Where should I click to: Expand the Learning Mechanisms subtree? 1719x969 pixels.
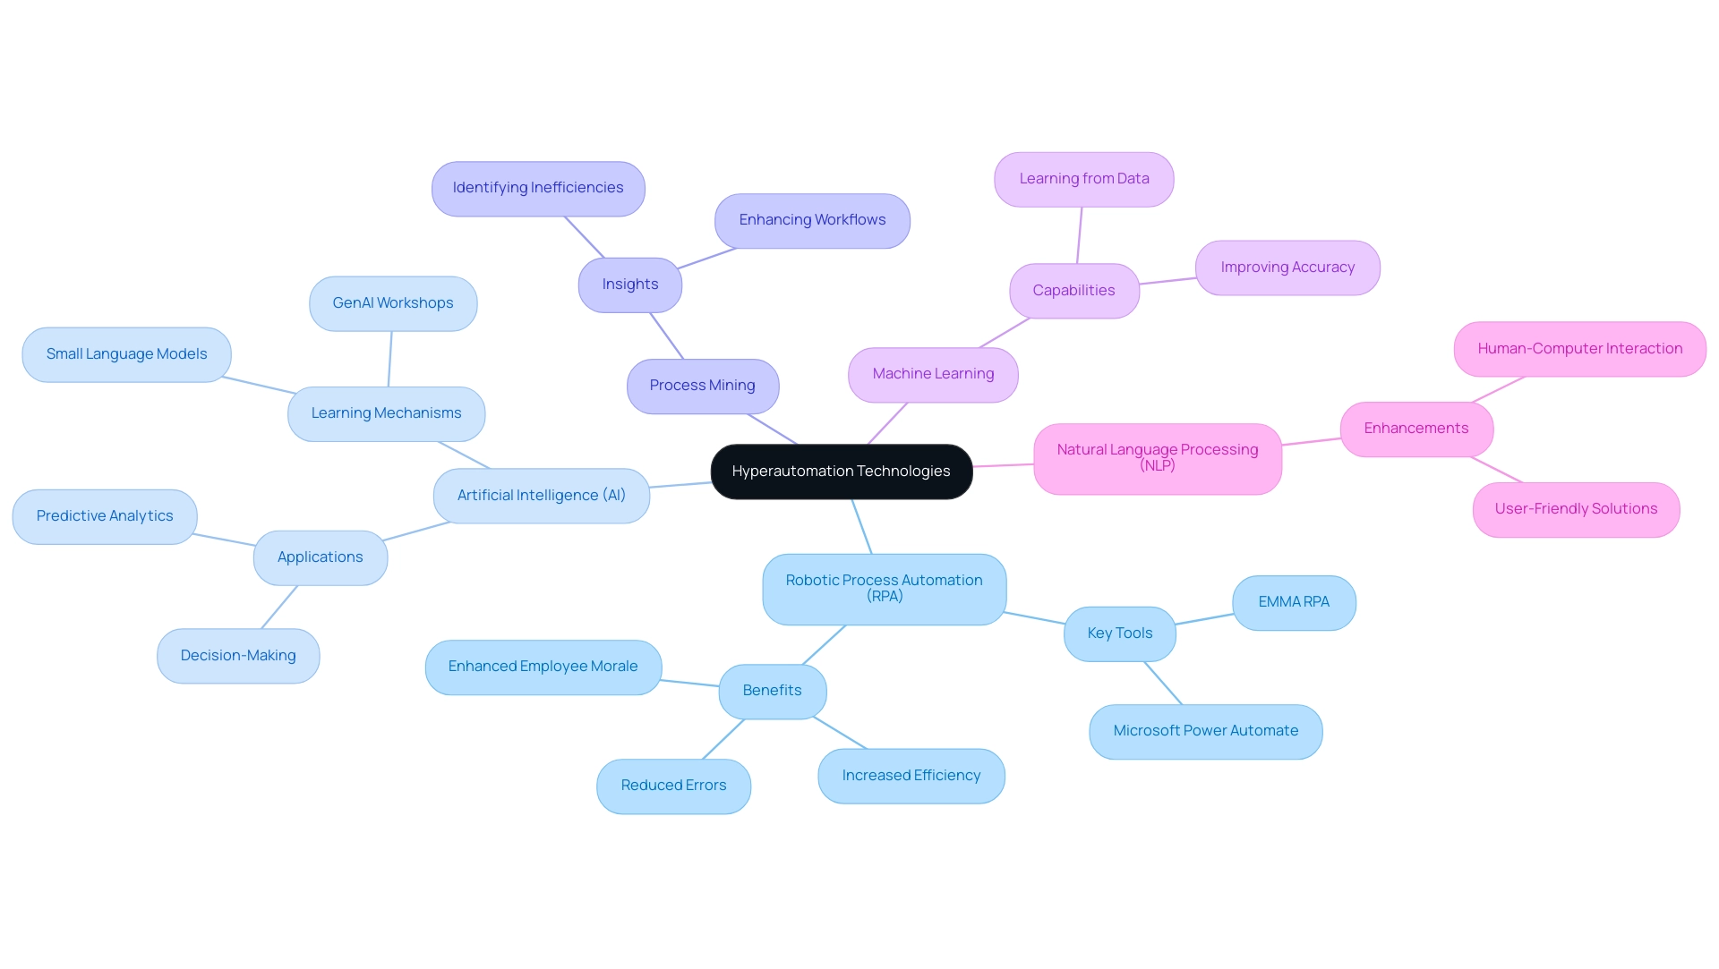coord(386,411)
